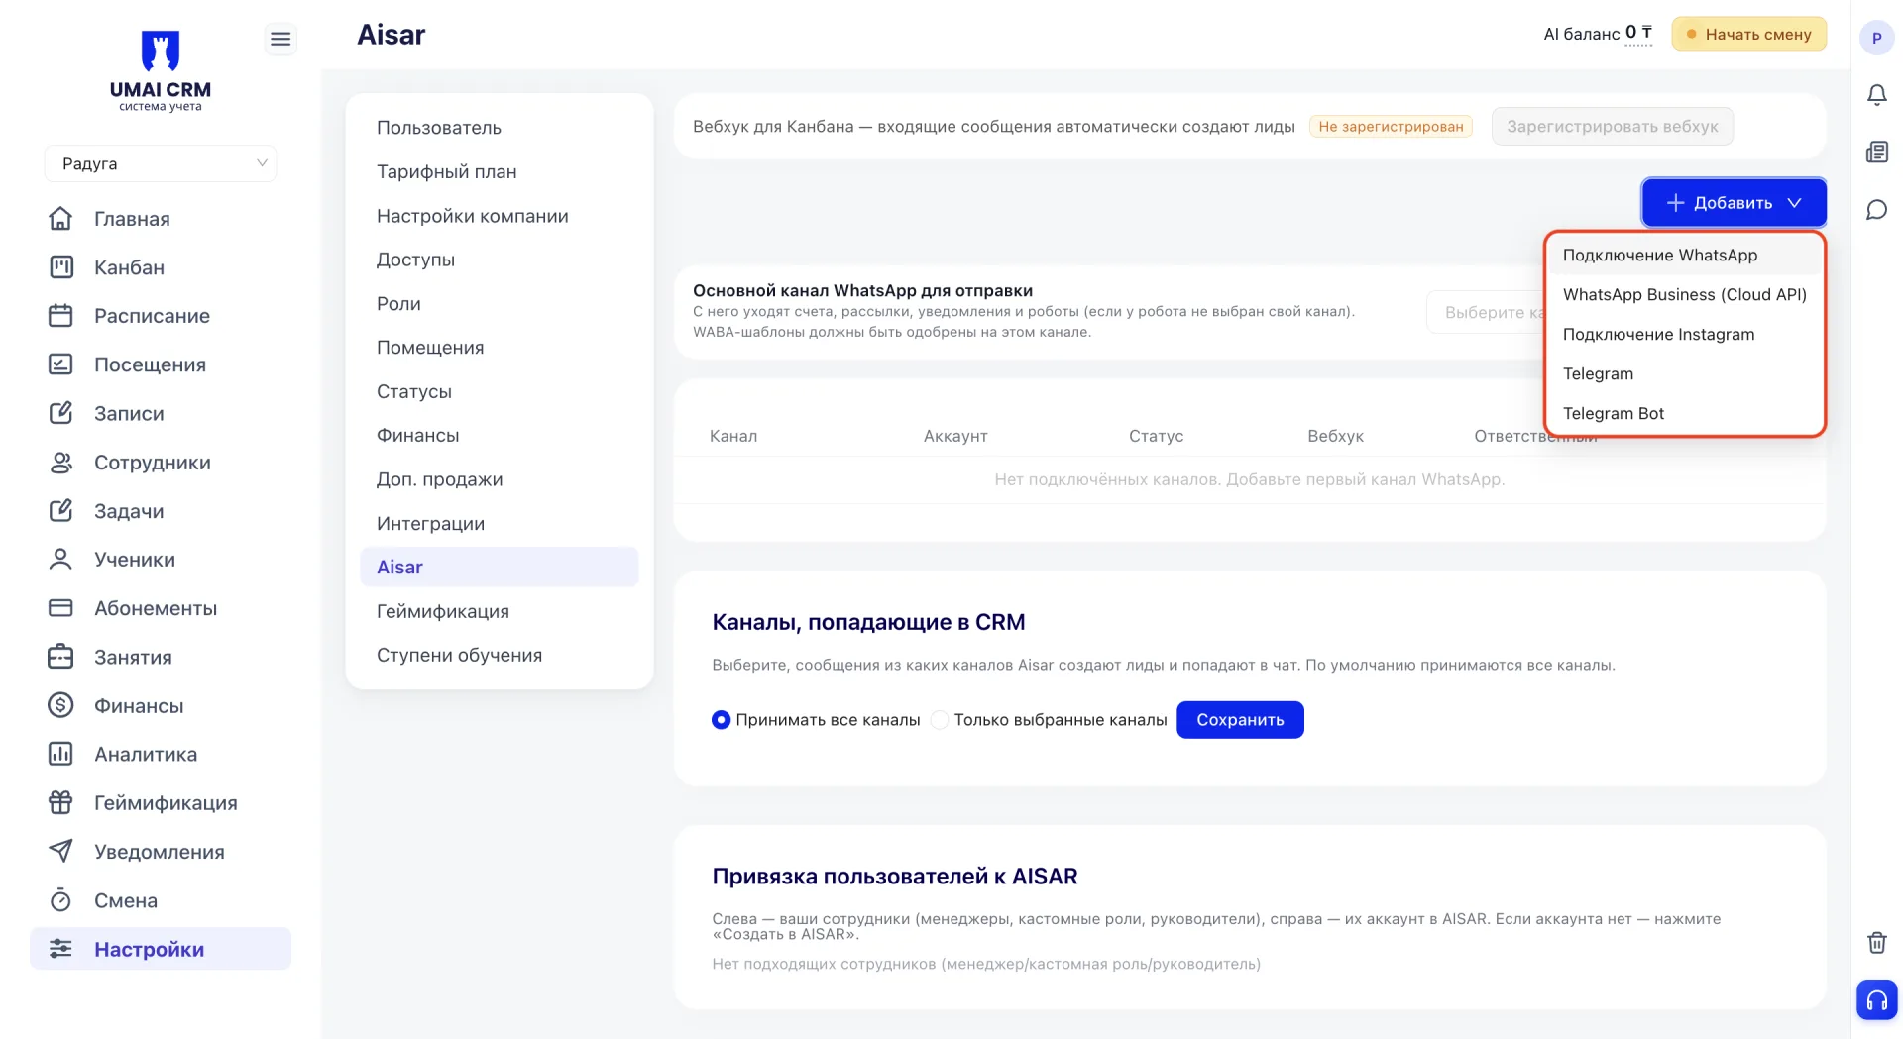
Task: Open the main WhatsApp channel selector
Action: click(x=1486, y=312)
